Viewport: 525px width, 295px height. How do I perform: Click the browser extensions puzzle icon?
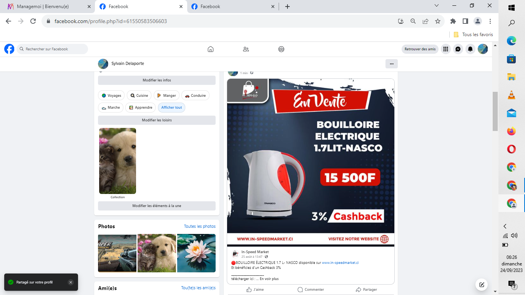pyautogui.click(x=453, y=22)
